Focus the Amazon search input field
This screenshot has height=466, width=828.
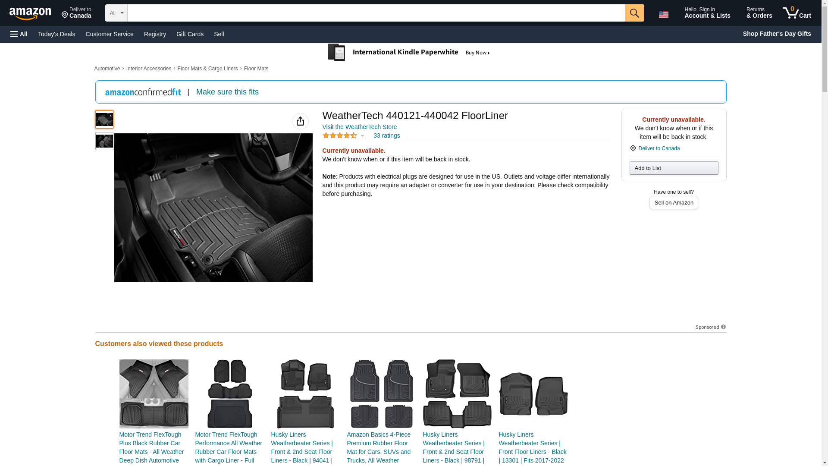(375, 13)
